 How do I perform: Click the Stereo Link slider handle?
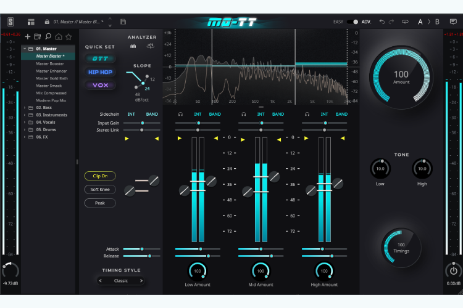142,130
